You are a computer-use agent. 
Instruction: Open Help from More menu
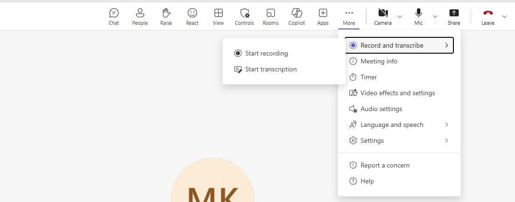click(x=399, y=181)
